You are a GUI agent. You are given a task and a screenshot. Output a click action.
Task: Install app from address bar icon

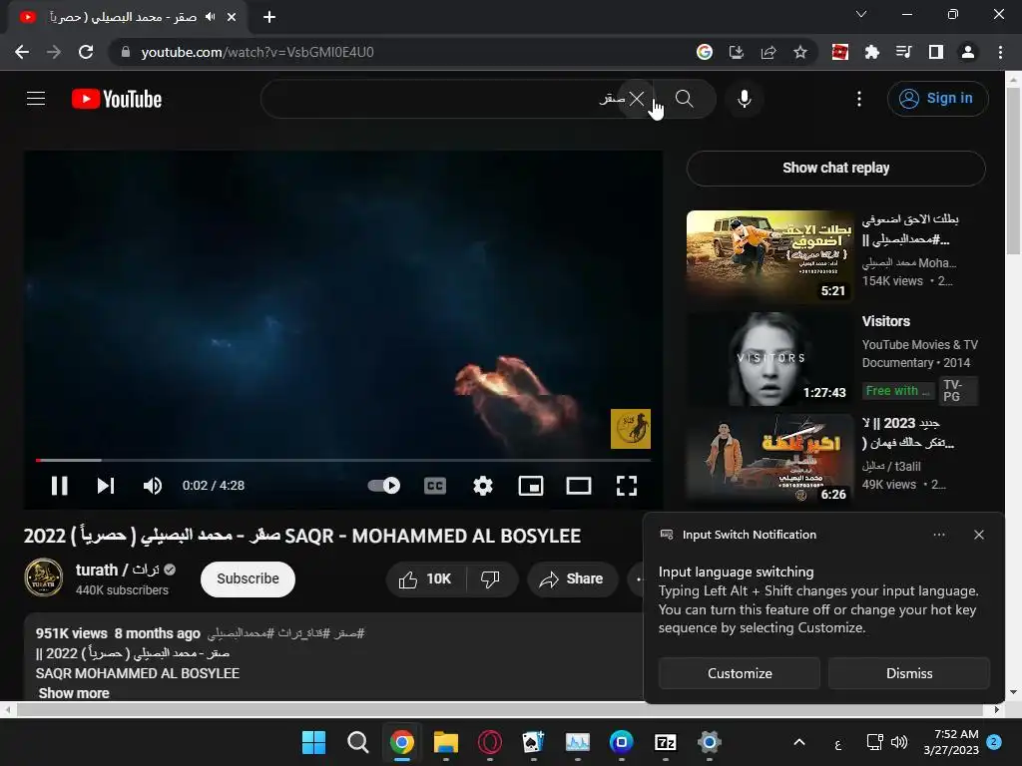click(736, 52)
